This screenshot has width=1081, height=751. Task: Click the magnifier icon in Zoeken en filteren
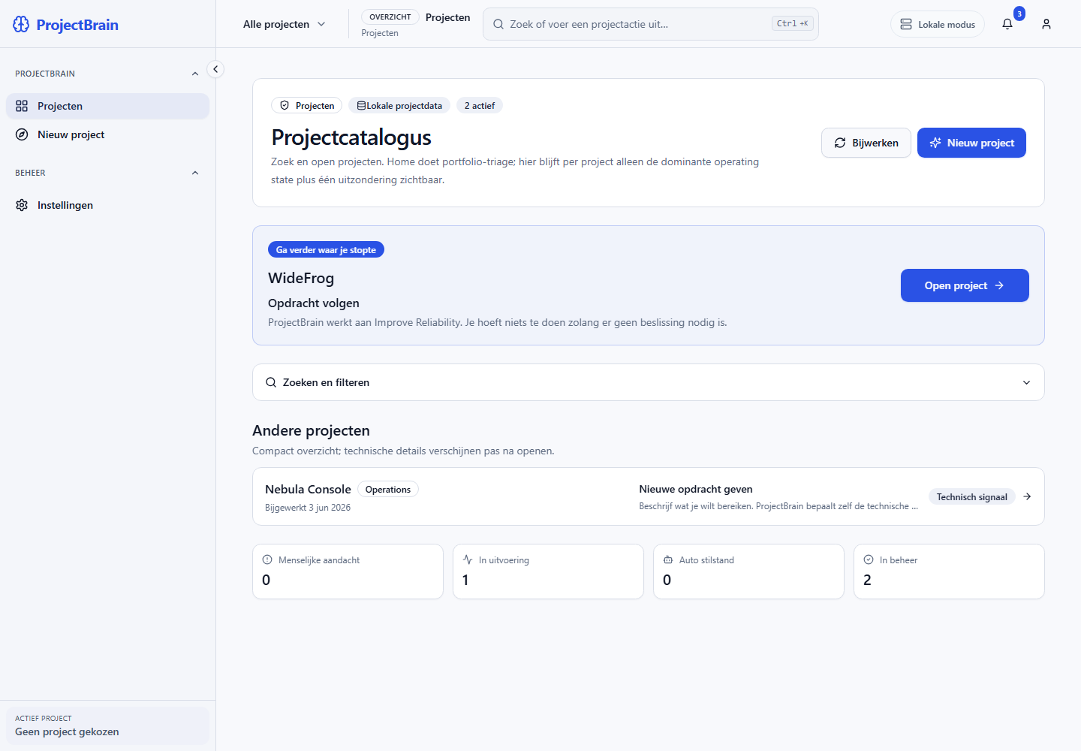(271, 382)
